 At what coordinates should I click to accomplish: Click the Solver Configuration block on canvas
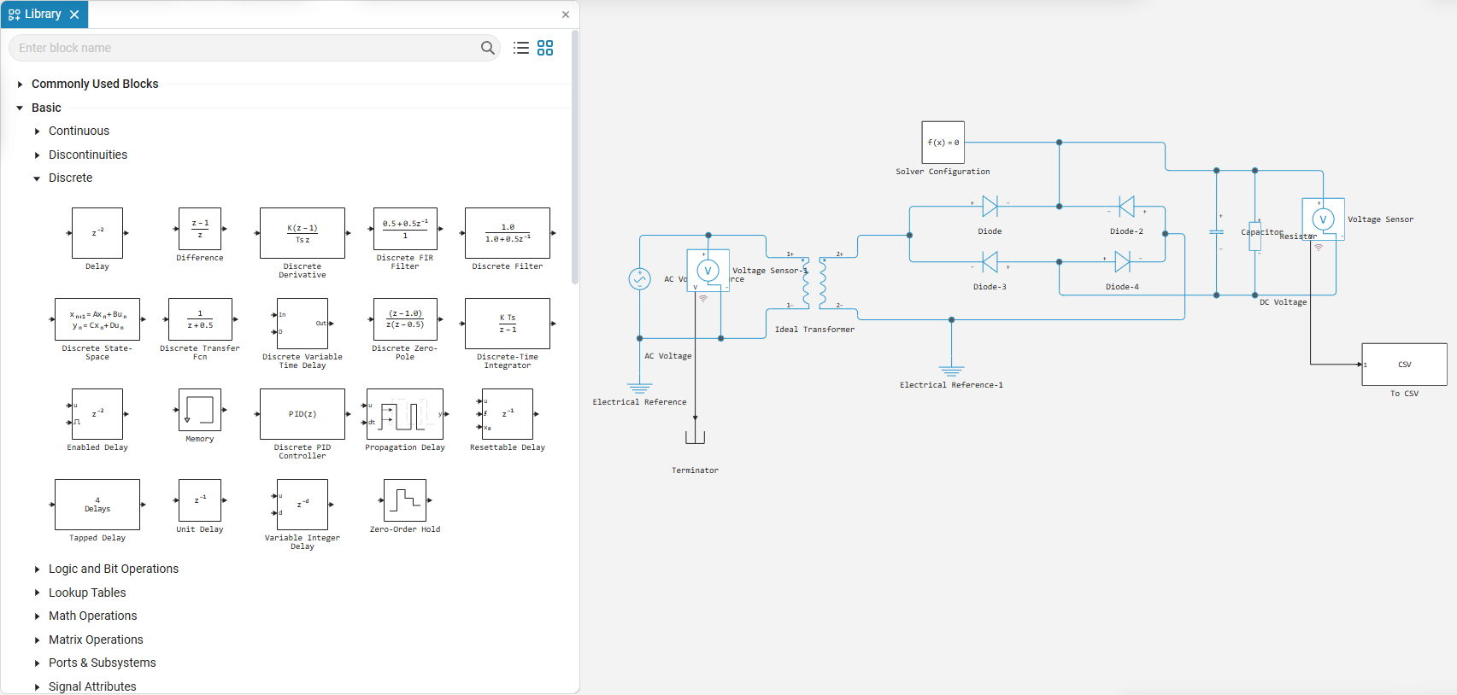(943, 143)
